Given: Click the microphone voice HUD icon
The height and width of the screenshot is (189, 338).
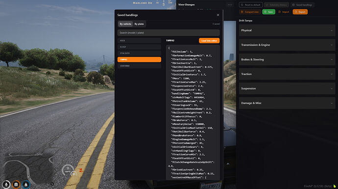Looking at the screenshot, I should [6, 185].
